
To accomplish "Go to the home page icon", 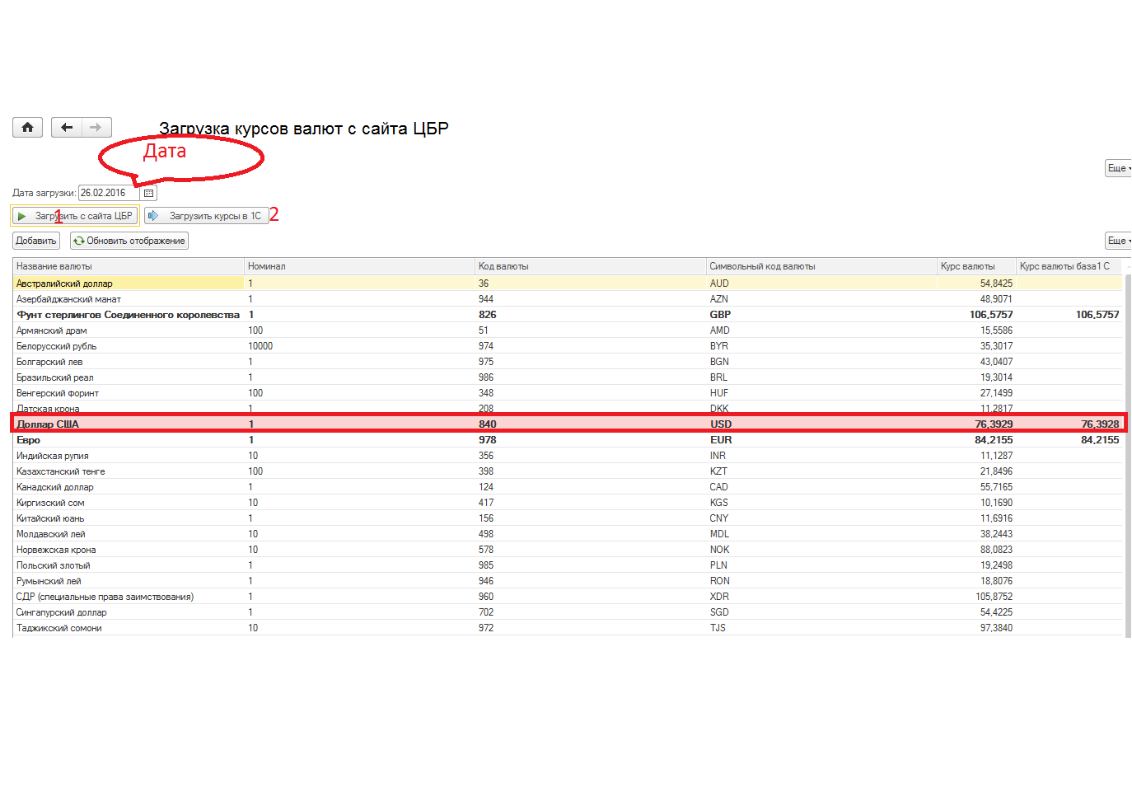I will [27, 128].
